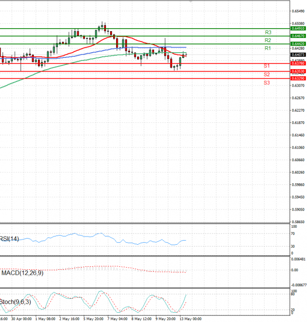Click the Stoch(9,6,3) indicator label
Image resolution: width=307 pixels, height=322 pixels.
pos(15,302)
